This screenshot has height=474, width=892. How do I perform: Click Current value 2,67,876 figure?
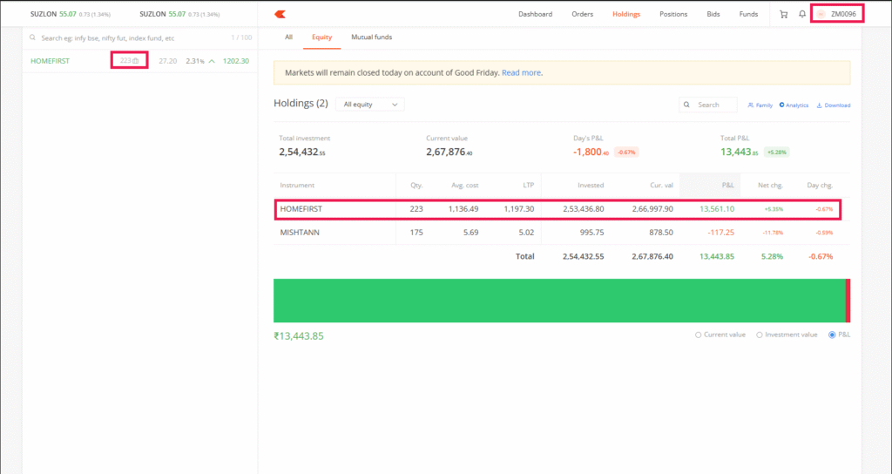click(x=449, y=152)
